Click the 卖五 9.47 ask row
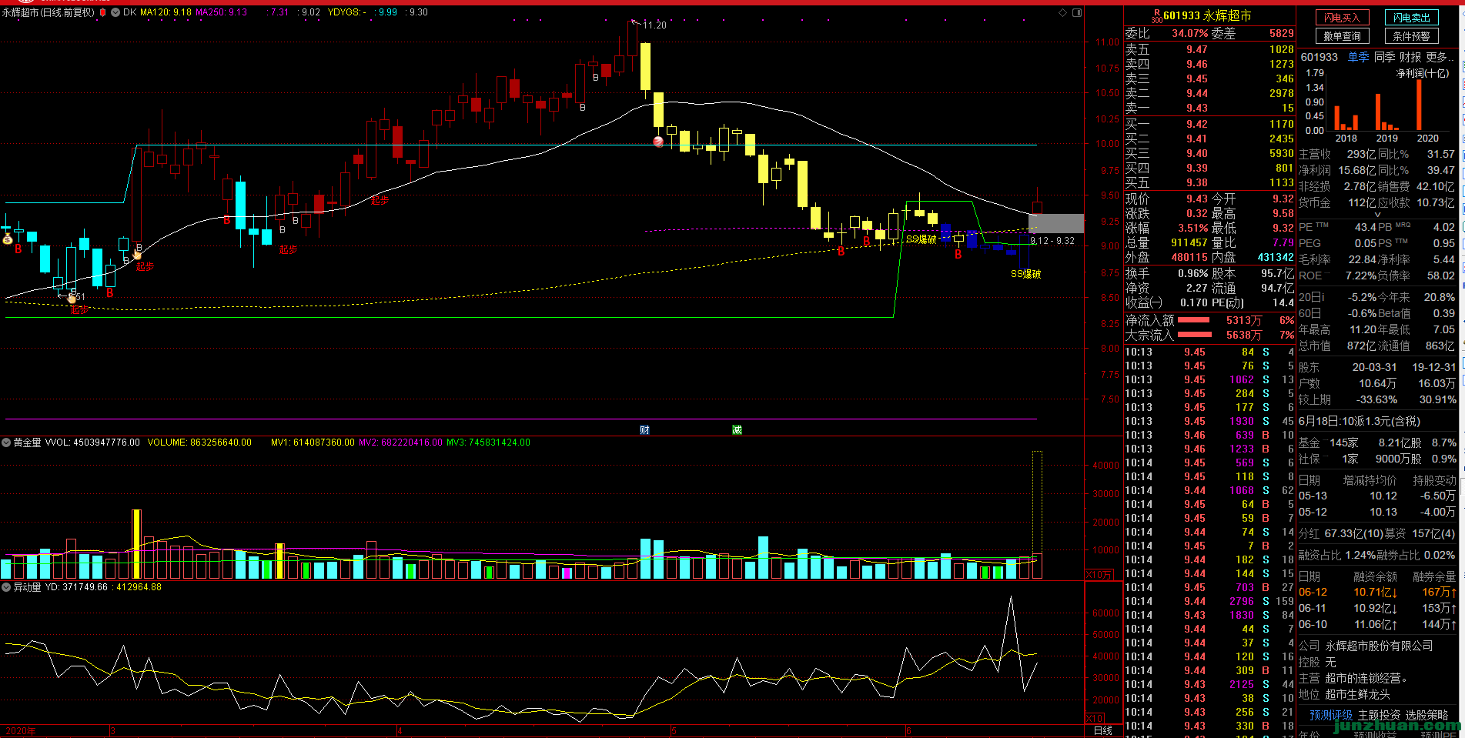Image resolution: width=1465 pixels, height=738 pixels. [1209, 49]
